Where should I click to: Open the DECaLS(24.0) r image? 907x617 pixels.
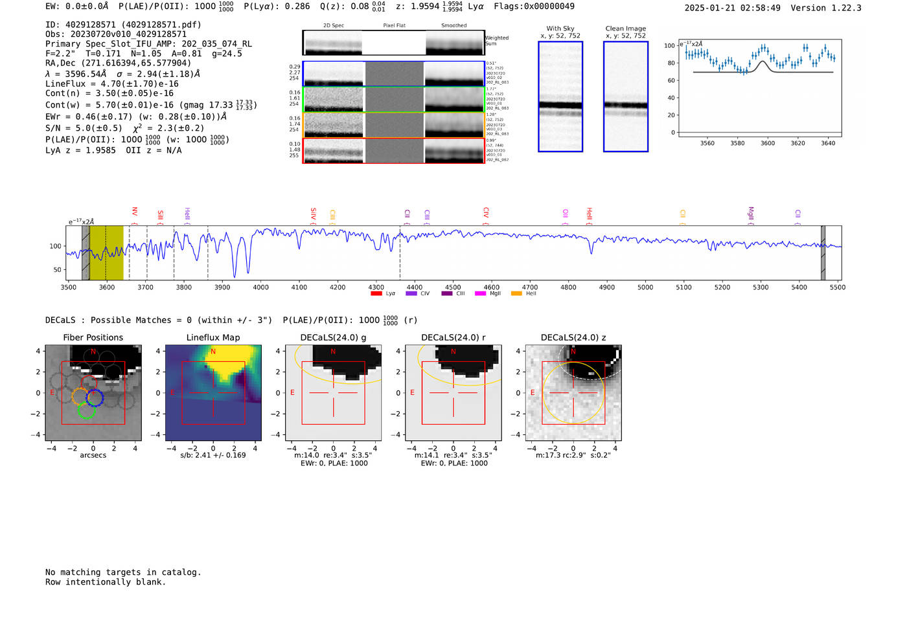(x=454, y=393)
